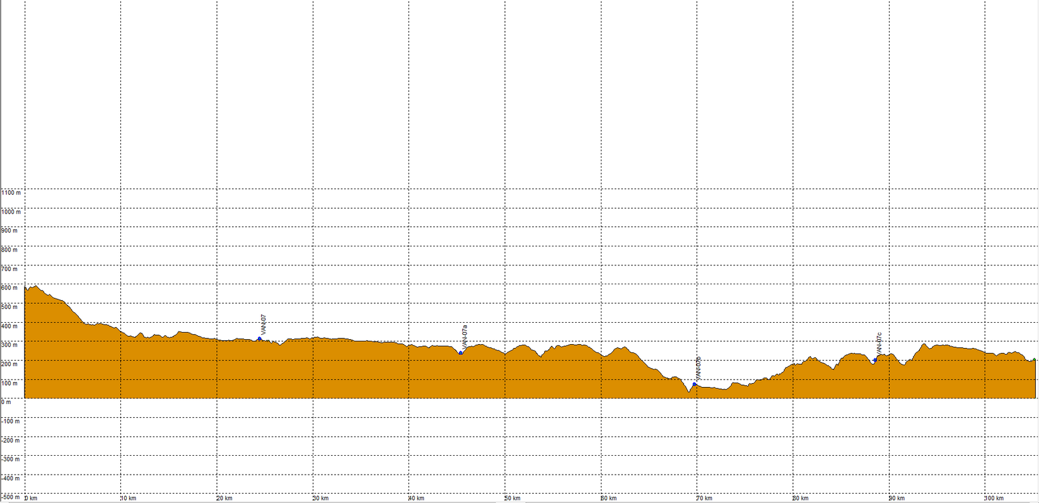The image size is (1039, 503).
Task: Click the -200 m elevation axis label
Action: [x=11, y=440]
